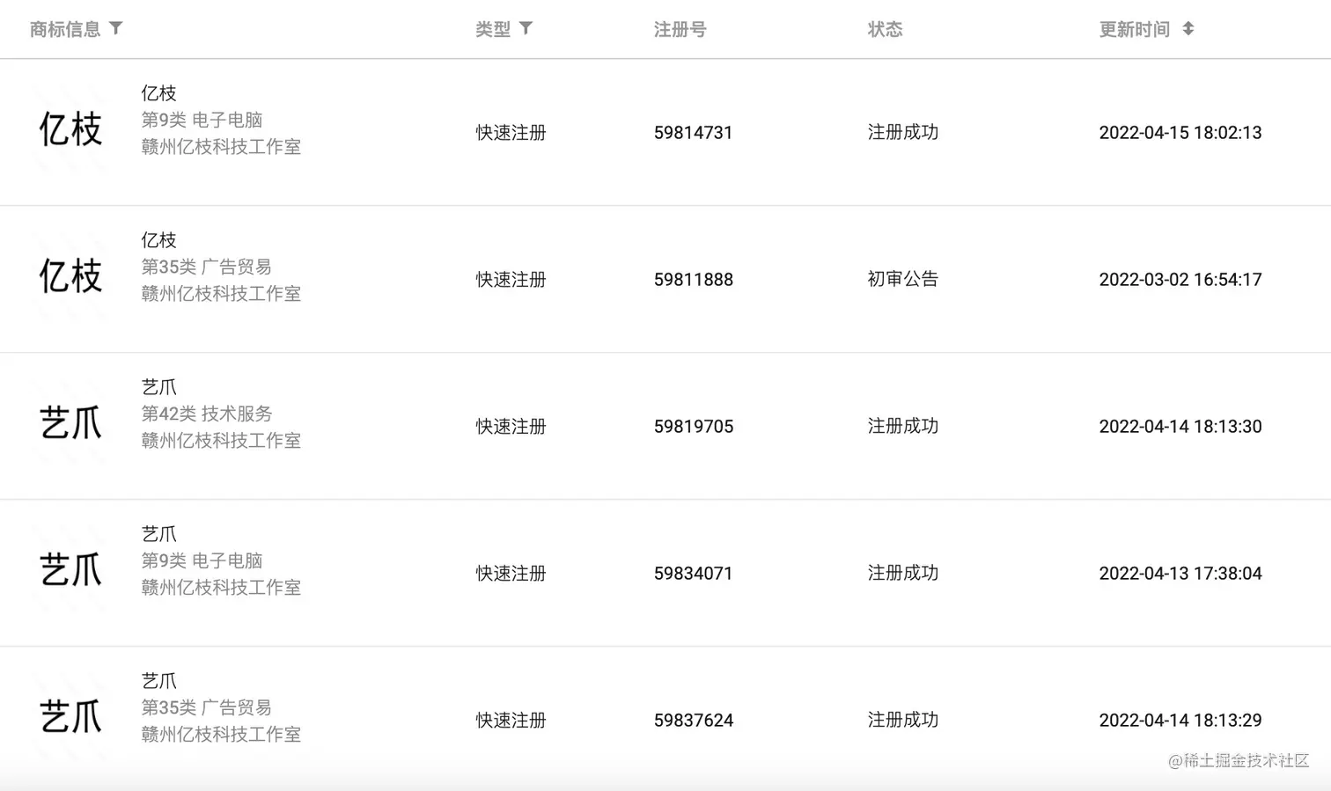Open registration number 59814731
This screenshot has width=1331, height=791.
coord(694,133)
